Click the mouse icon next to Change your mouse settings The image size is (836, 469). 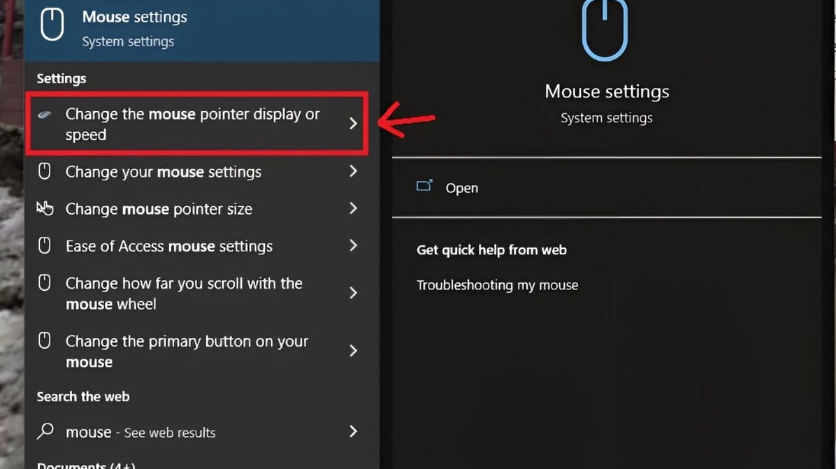(x=45, y=171)
